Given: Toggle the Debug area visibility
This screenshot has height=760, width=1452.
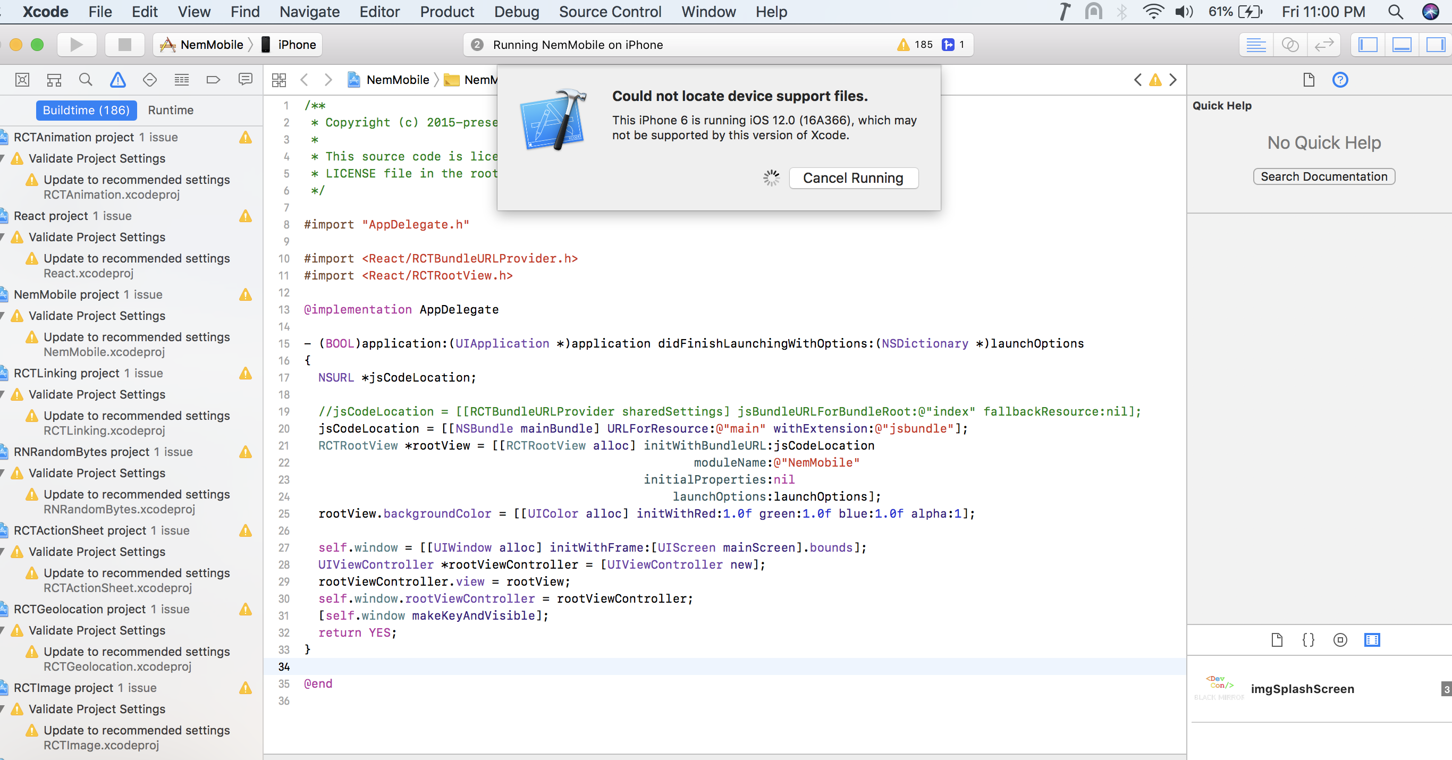Looking at the screenshot, I should click(x=1402, y=45).
